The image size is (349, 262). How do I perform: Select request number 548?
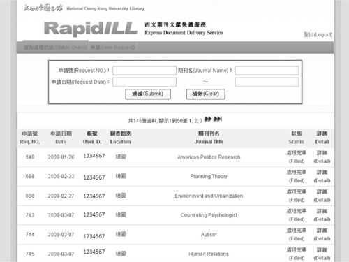coord(30,157)
